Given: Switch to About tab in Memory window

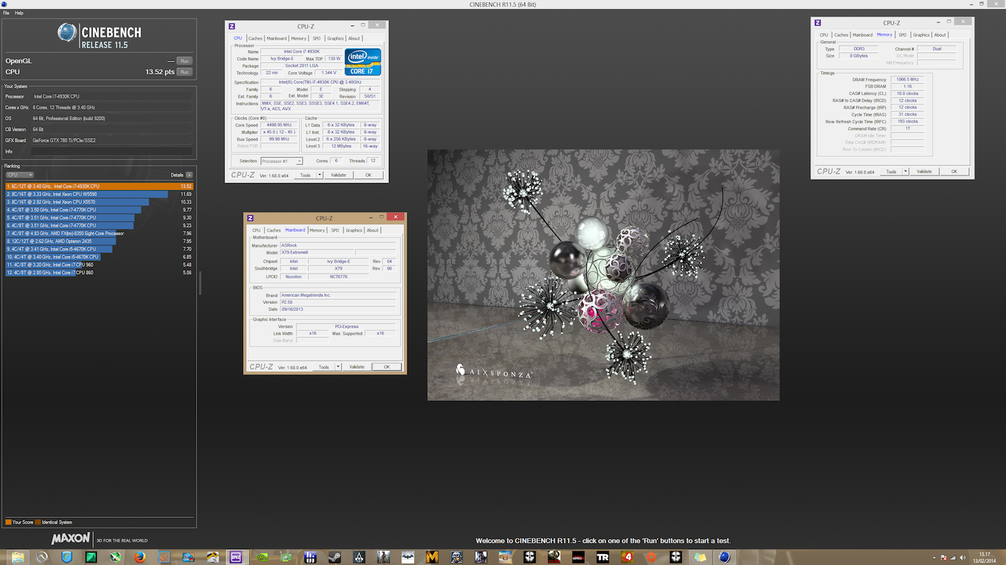Looking at the screenshot, I should [x=940, y=35].
